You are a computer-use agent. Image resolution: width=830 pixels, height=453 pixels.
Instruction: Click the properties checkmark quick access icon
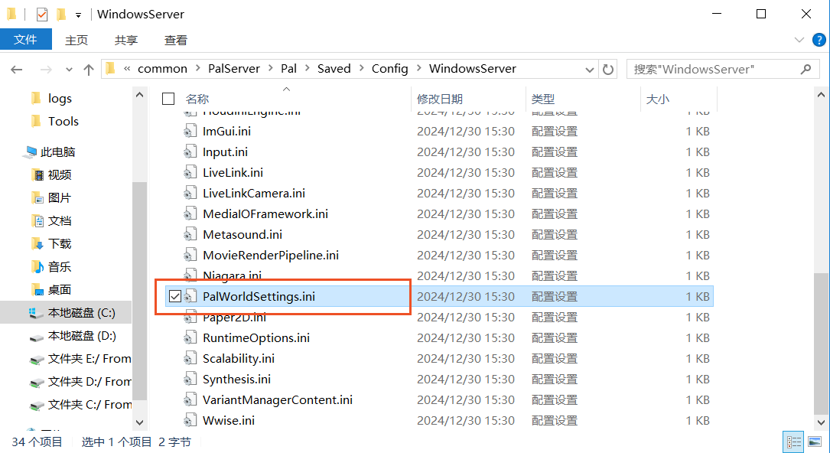click(42, 15)
